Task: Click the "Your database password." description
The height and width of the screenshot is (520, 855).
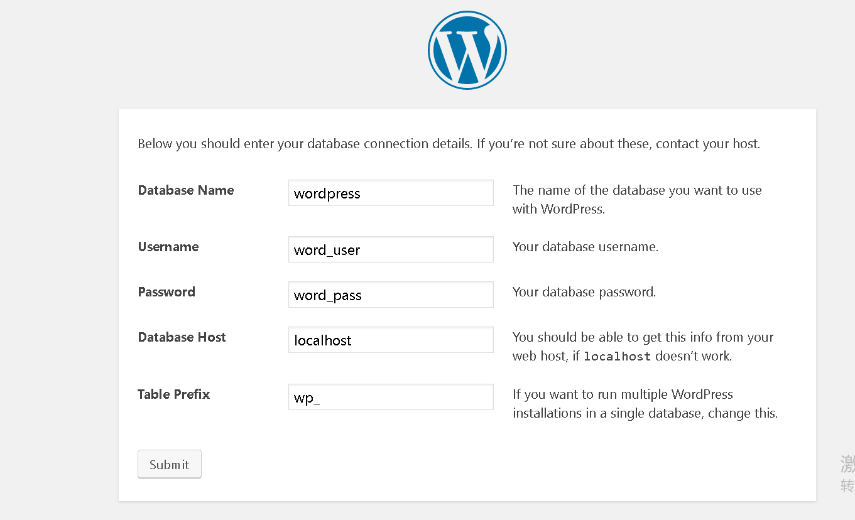Action: click(584, 292)
